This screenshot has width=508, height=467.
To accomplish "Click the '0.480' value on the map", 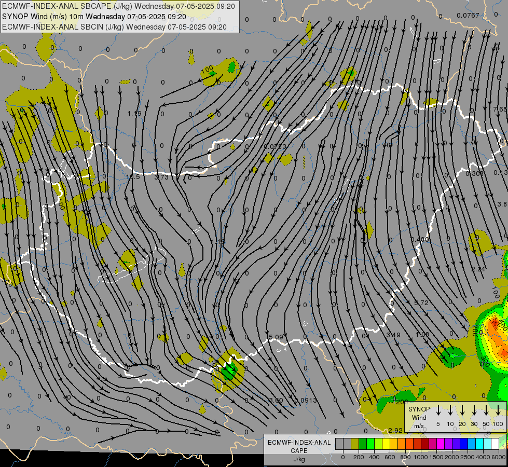I will click(x=420, y=240).
